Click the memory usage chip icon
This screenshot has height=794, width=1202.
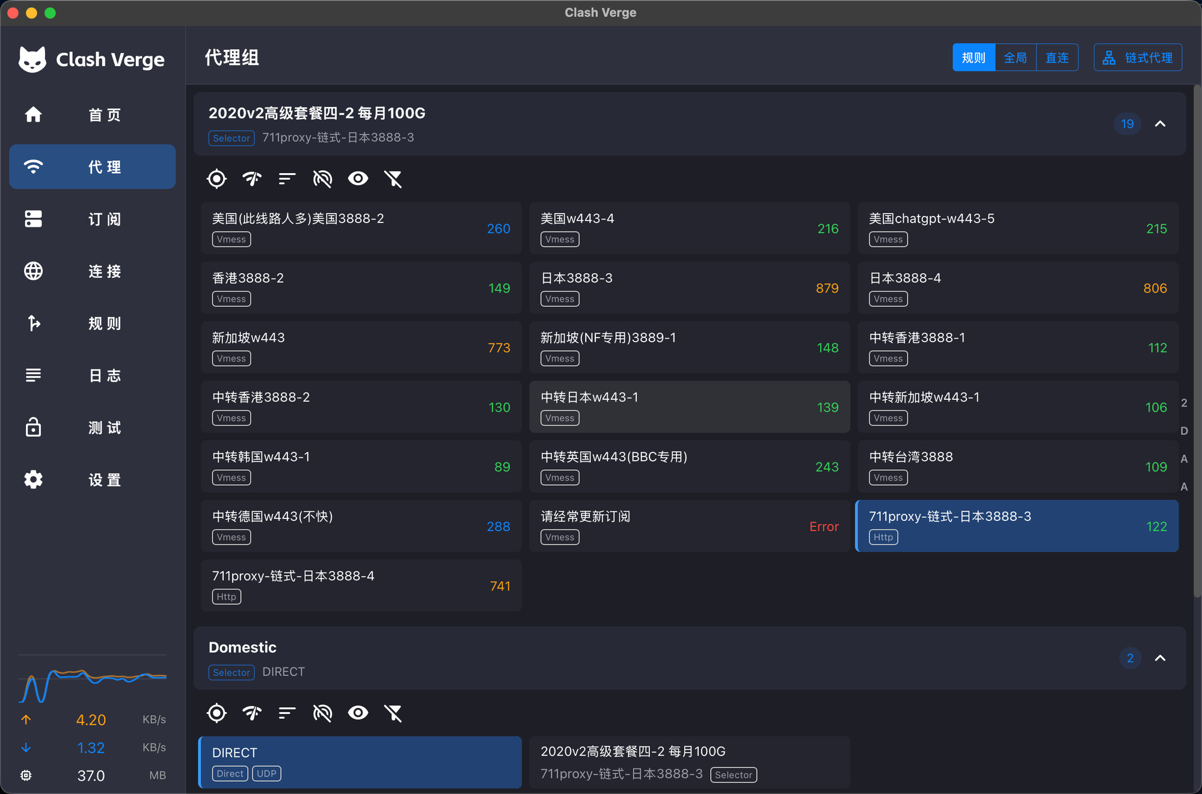[x=26, y=775]
